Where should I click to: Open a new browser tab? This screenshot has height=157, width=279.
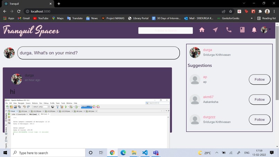pyautogui.click(x=59, y=4)
